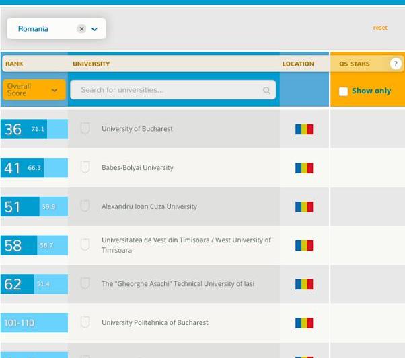Click the RANK column header
The width and height of the screenshot is (405, 358).
(x=14, y=64)
